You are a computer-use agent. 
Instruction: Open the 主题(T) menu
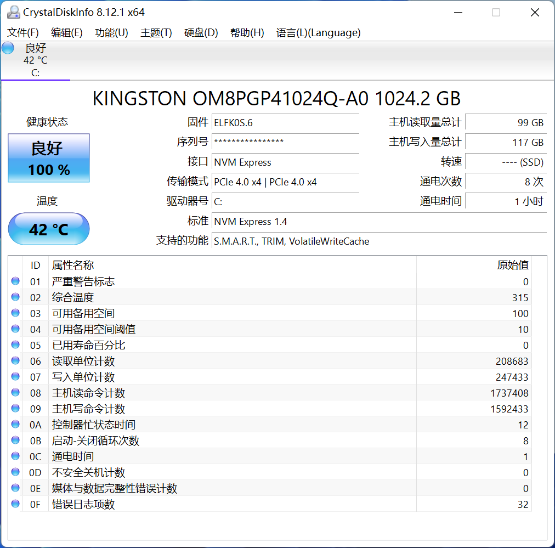click(x=156, y=32)
